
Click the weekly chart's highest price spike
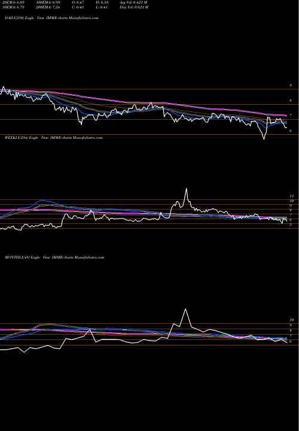(x=187, y=189)
